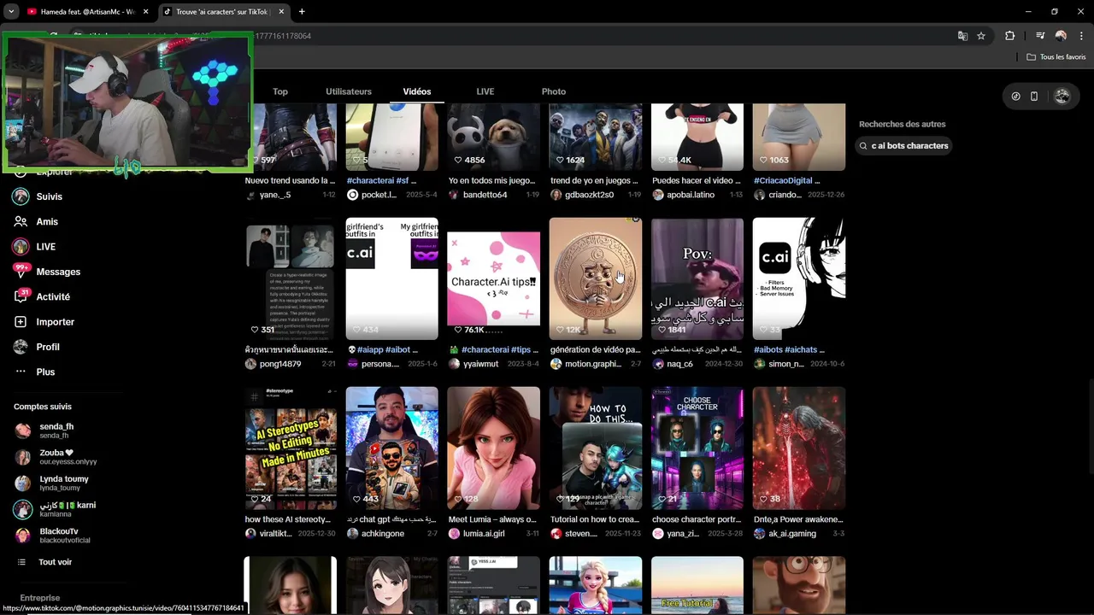Select the Photo search tab
Image resolution: width=1094 pixels, height=615 pixels.
click(554, 91)
